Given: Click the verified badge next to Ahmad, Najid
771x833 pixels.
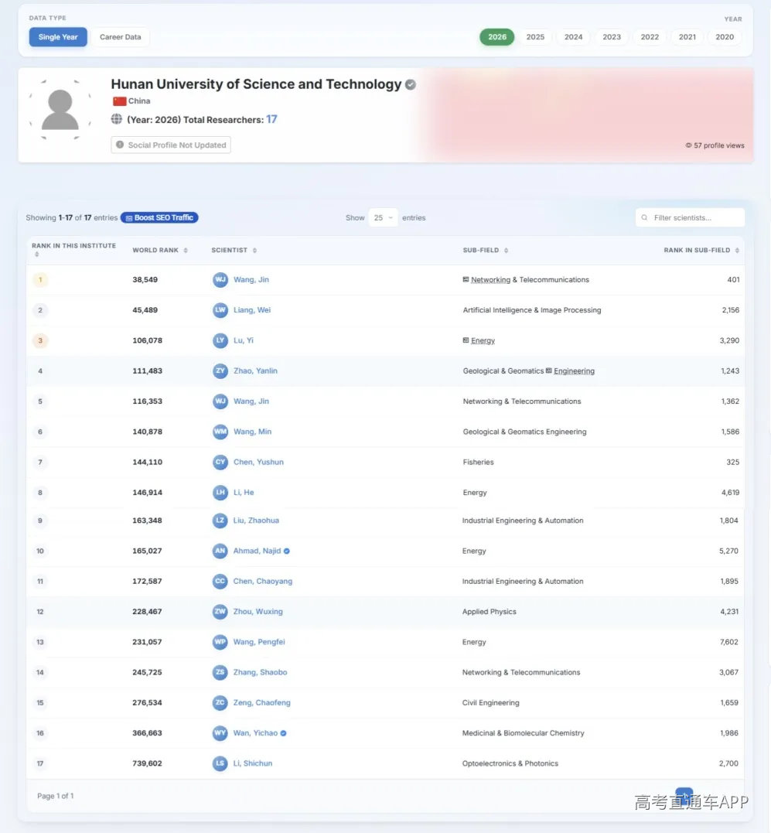Looking at the screenshot, I should 287,551.
